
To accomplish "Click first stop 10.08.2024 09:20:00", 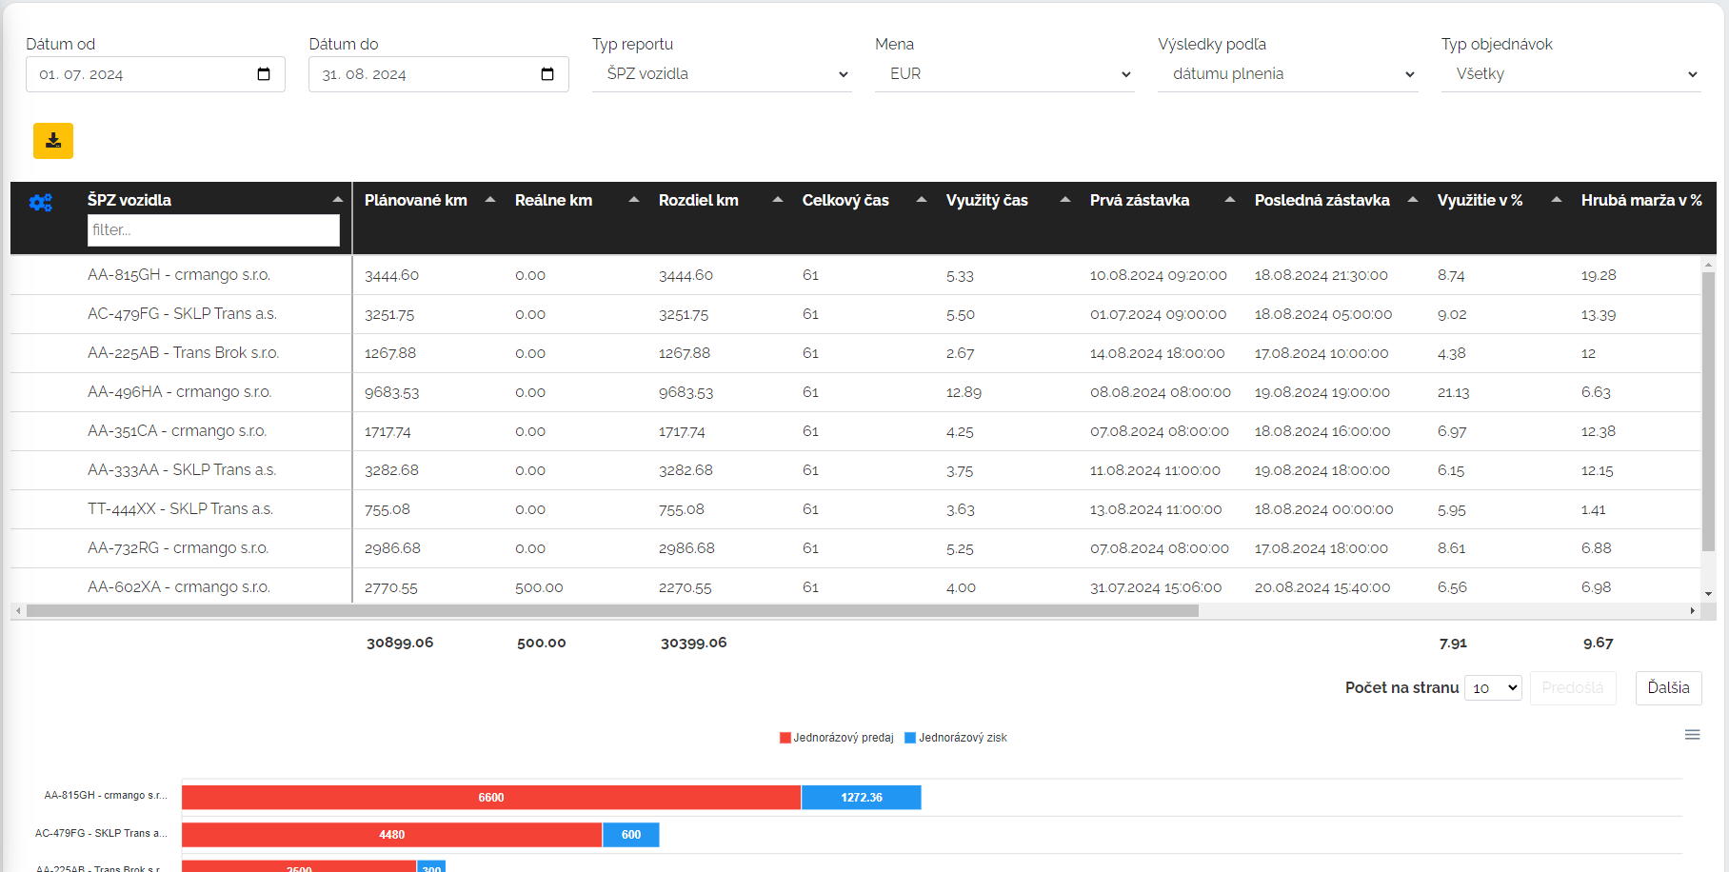I will [1159, 275].
